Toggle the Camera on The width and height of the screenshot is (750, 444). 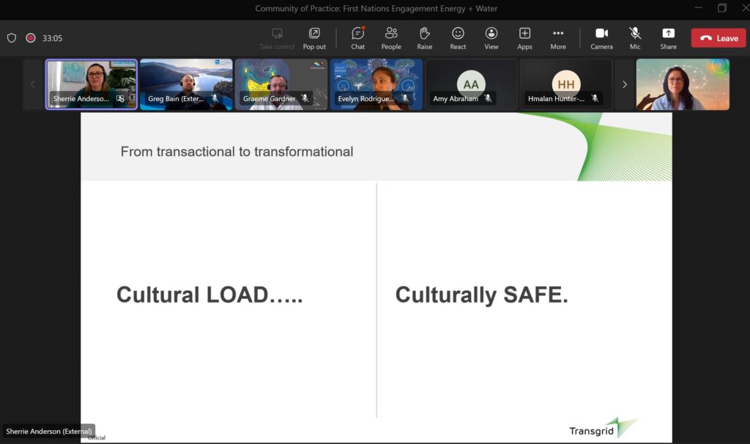coord(601,38)
